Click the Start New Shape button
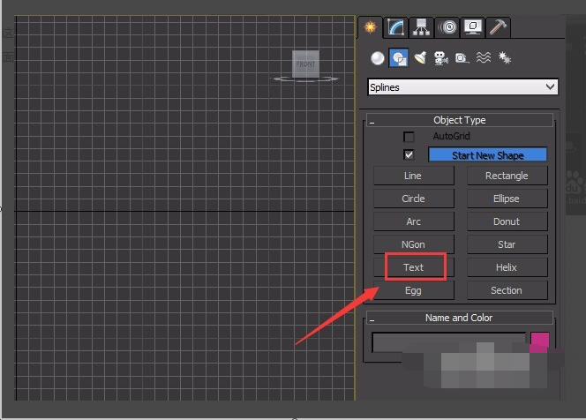 488,154
